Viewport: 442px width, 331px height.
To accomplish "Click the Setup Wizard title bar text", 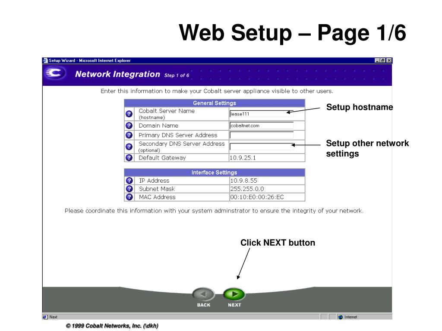I will tap(90, 60).
